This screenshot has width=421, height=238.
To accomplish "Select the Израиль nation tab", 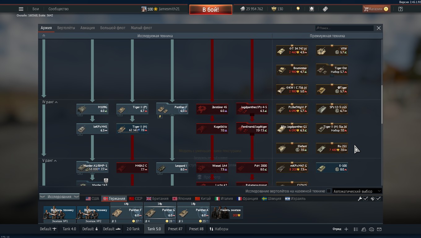I will coord(295,199).
